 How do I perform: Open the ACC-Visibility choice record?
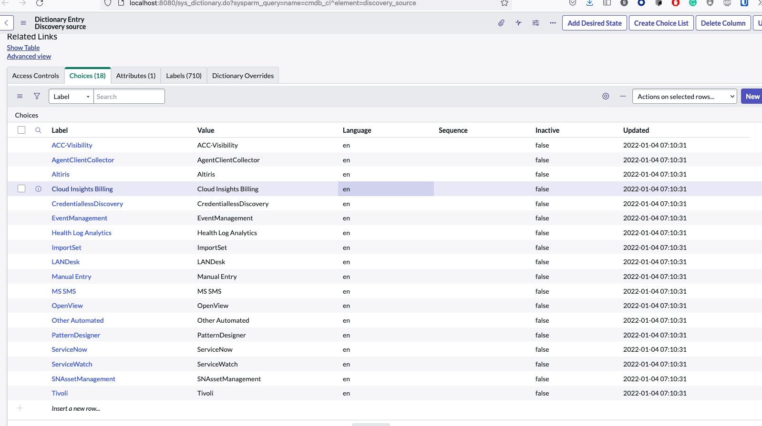tap(72, 145)
